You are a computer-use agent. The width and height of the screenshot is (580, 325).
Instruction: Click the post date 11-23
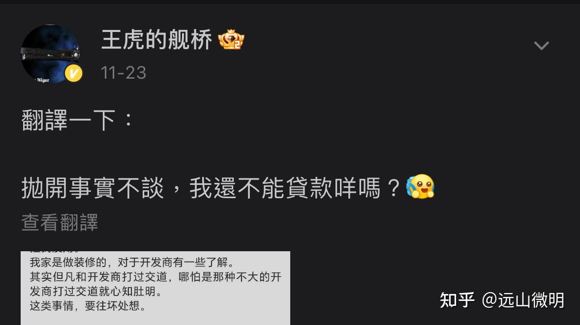(123, 73)
